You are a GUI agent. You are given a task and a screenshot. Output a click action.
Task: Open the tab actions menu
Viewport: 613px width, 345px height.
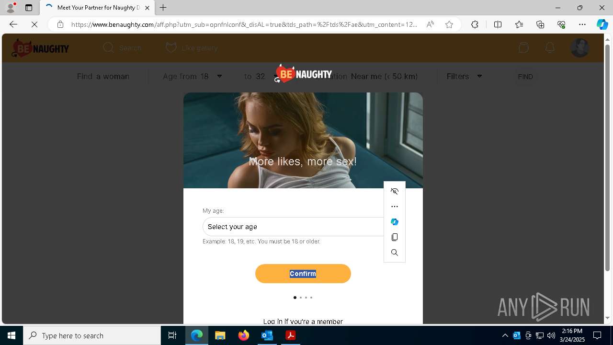(x=29, y=8)
